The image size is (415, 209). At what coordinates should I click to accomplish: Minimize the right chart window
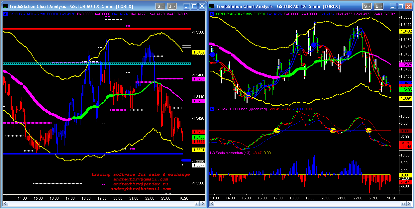(394, 6)
